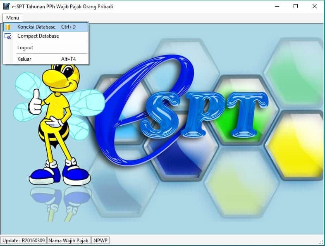Click the NPWP status bar panel
The image size is (325, 246).
coord(100,241)
